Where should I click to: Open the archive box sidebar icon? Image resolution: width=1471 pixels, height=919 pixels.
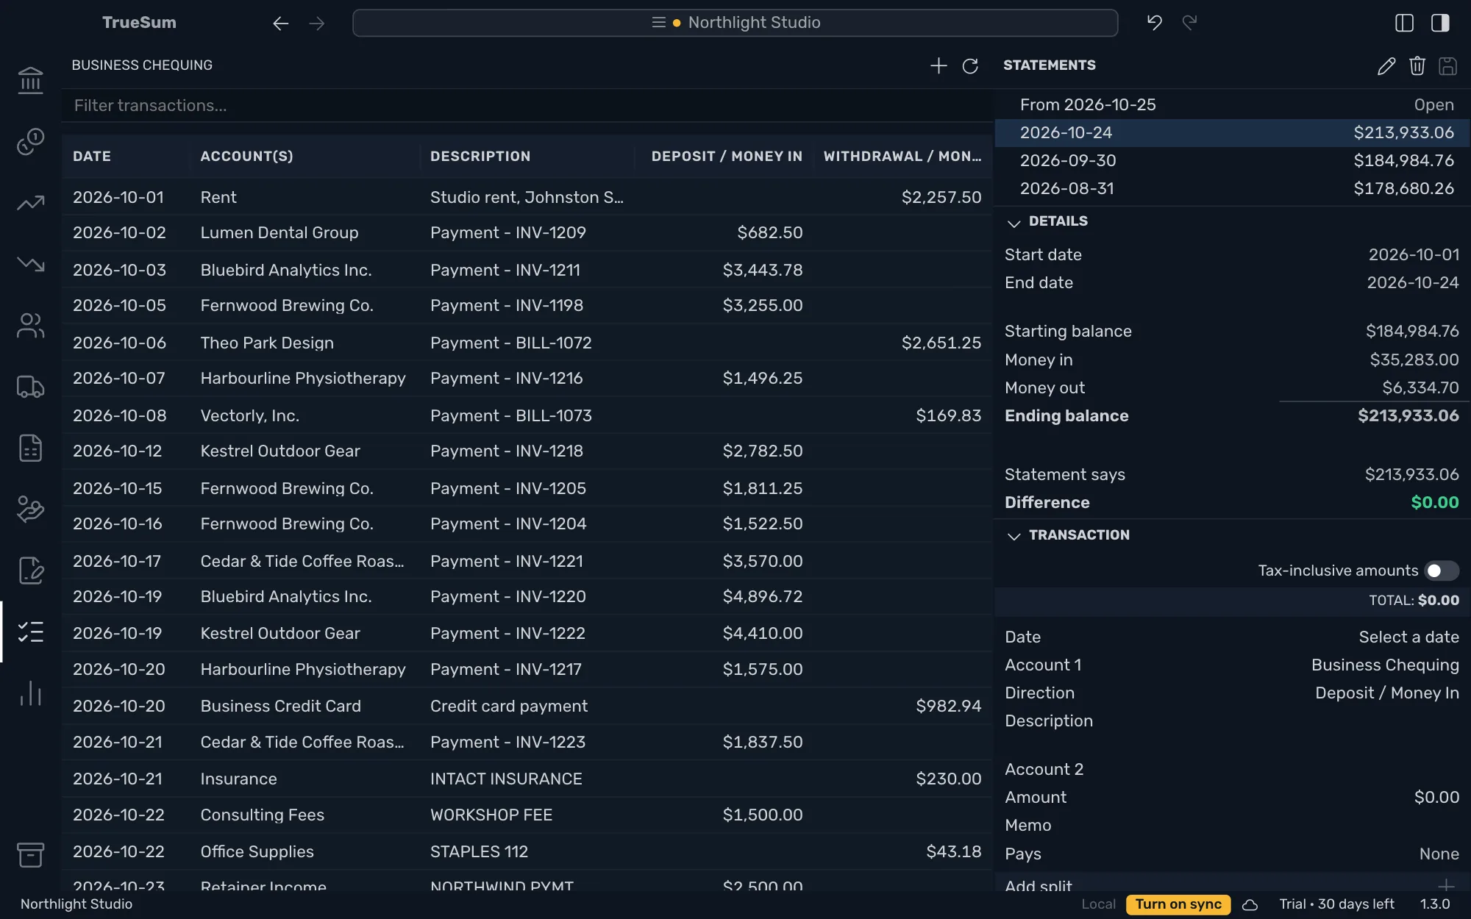click(x=30, y=855)
